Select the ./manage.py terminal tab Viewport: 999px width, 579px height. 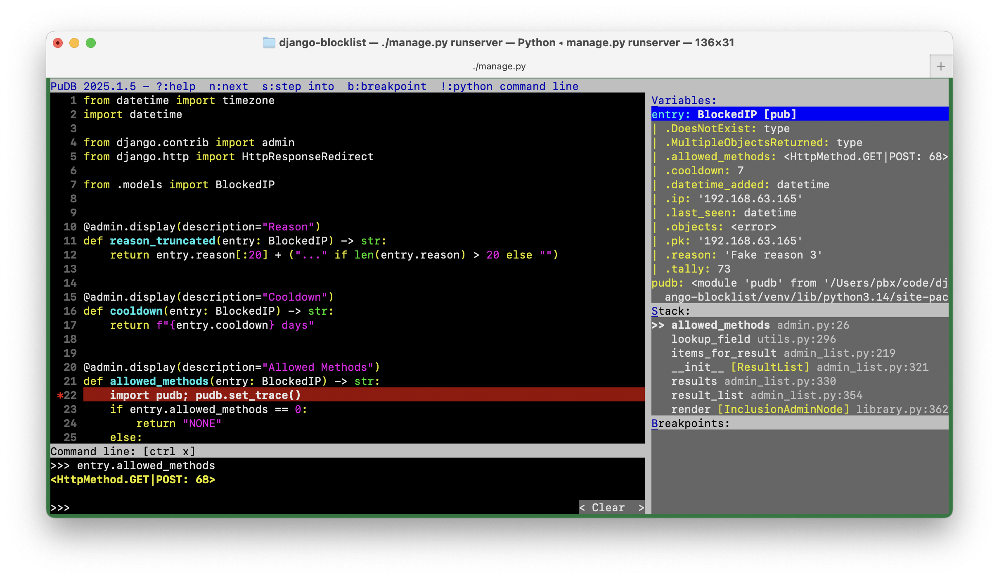[499, 66]
